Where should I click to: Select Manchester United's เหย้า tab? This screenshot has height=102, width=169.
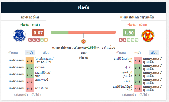[x=137, y=53]
